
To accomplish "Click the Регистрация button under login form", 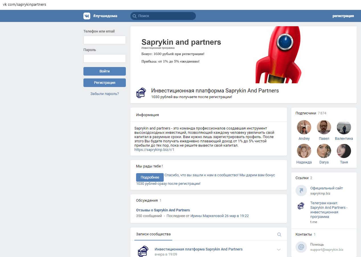I will tap(104, 83).
